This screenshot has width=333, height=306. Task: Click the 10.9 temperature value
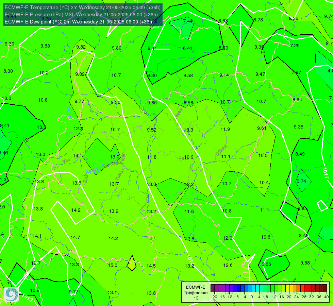point(189,157)
